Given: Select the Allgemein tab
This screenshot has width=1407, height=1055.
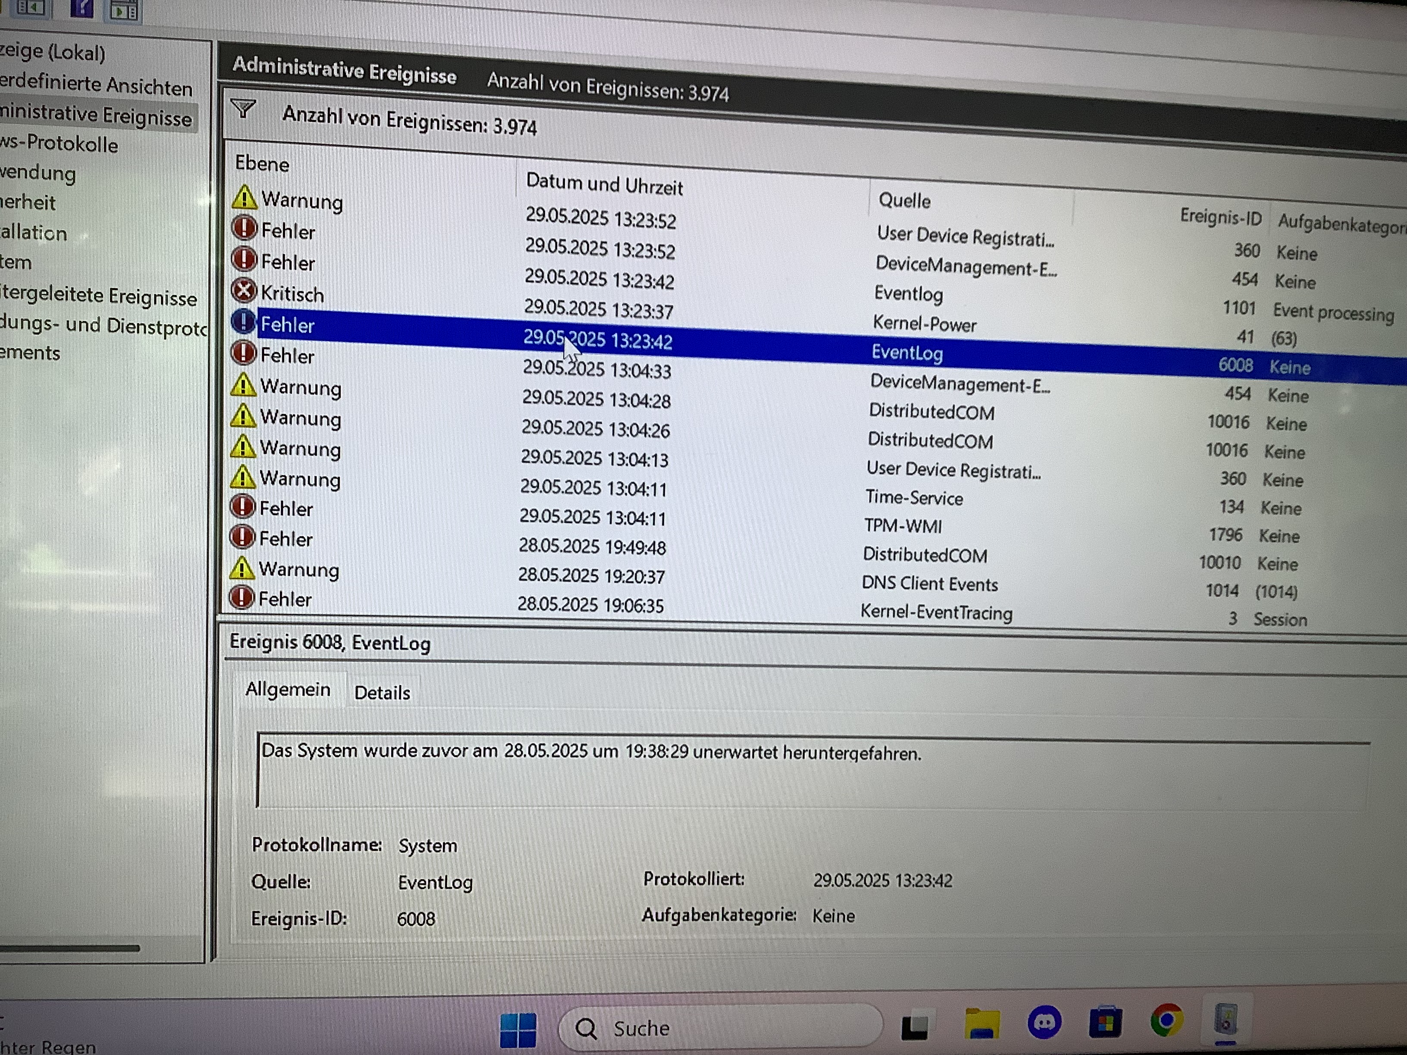Looking at the screenshot, I should click(288, 690).
